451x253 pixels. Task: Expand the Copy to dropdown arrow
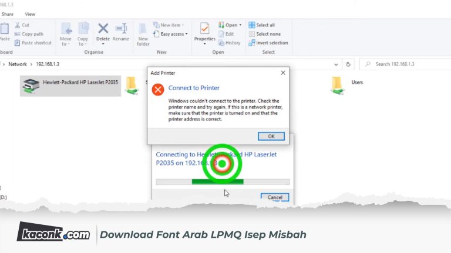(86, 44)
